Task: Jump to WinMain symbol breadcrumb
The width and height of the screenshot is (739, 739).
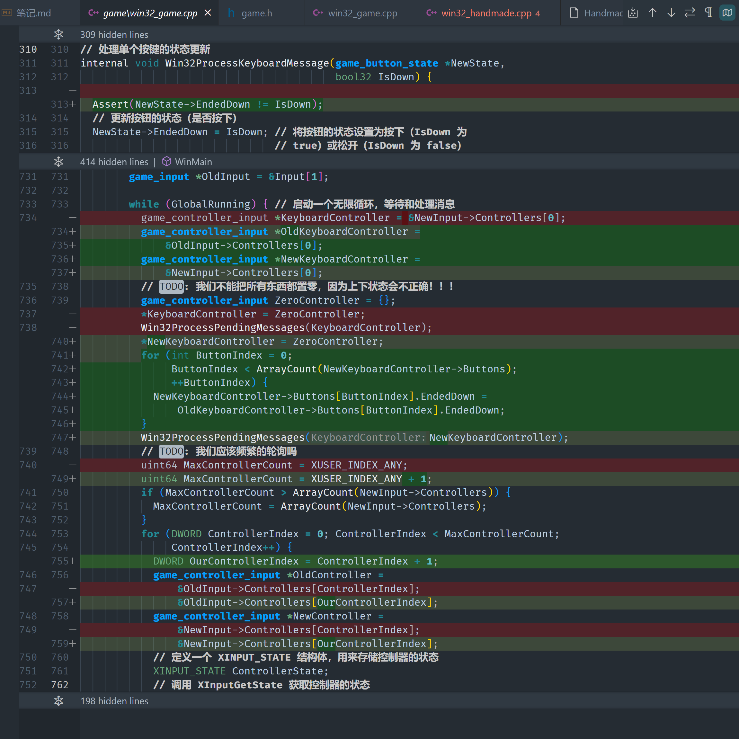Action: click(193, 162)
